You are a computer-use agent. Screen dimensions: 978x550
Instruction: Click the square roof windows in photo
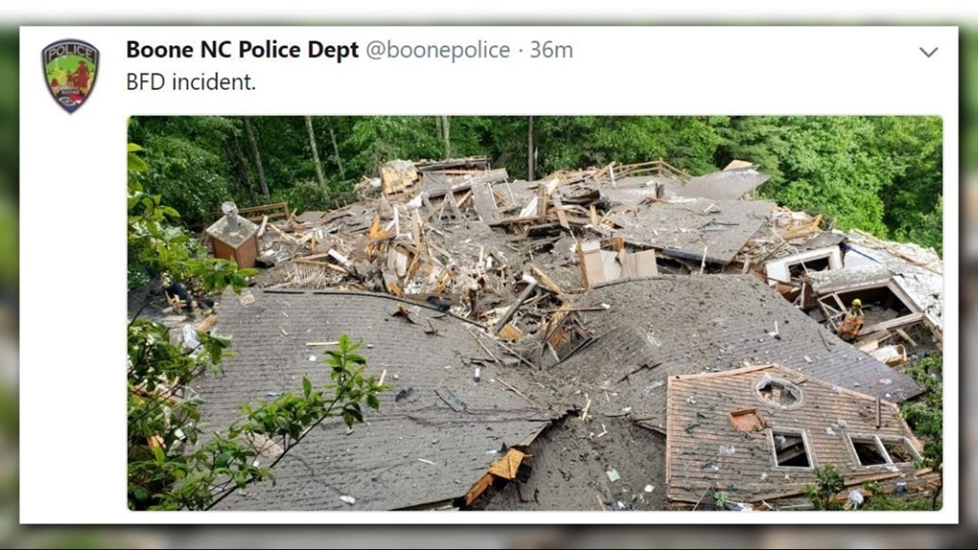(843, 449)
